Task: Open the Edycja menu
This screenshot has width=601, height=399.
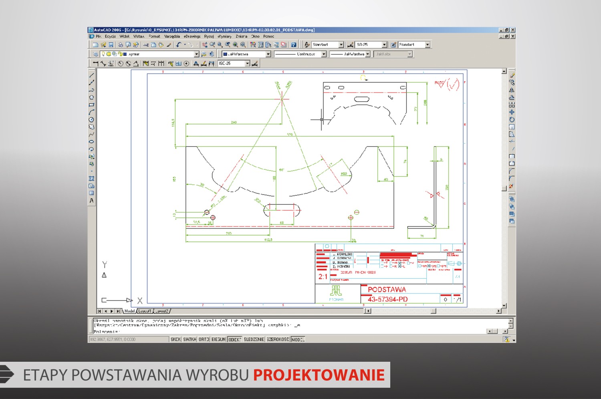Action: tap(110, 36)
